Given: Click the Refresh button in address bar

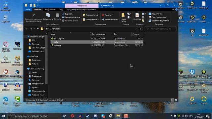Looking at the screenshot, I should 140,29.
